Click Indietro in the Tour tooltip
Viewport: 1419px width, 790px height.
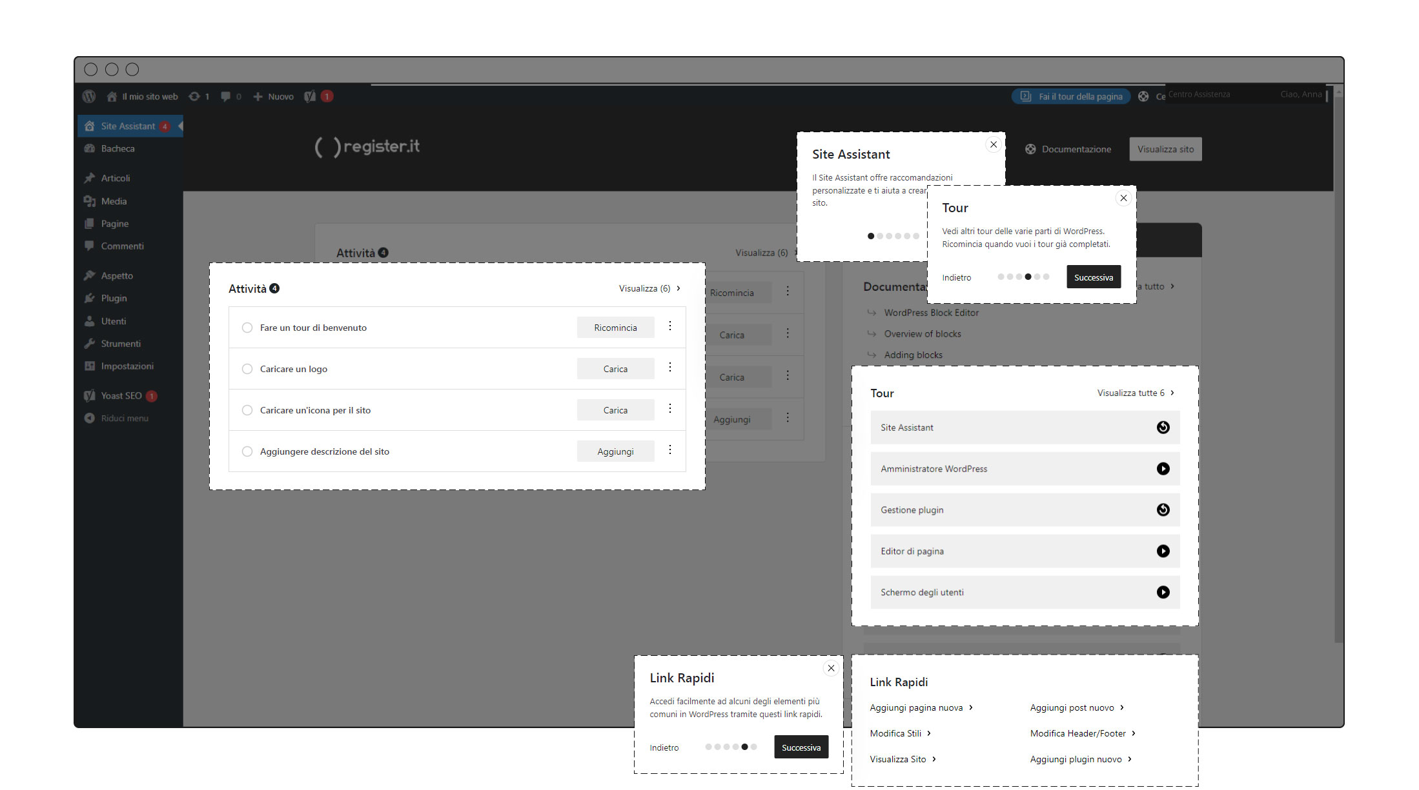[956, 278]
